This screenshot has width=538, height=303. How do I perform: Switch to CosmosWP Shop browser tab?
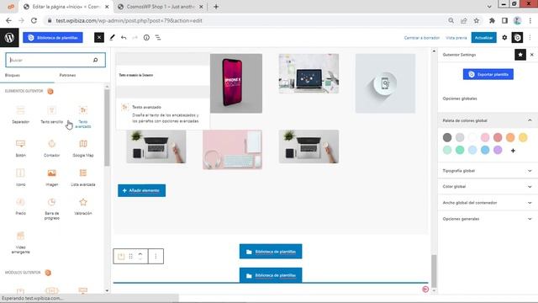coord(161,7)
